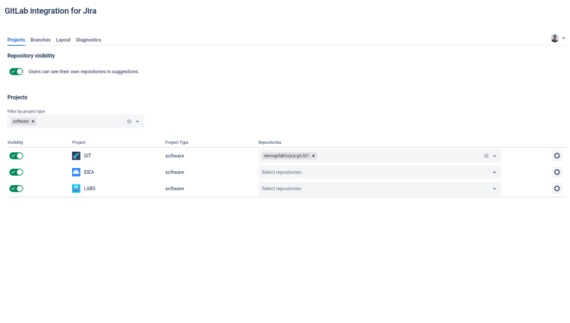Click software type in LABS row
Screen dimensions: 570x323
coord(174,188)
